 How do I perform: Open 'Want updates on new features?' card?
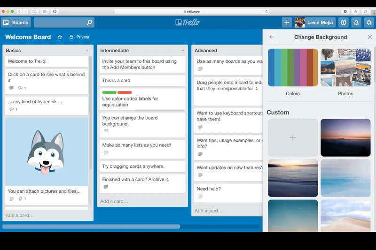(x=228, y=172)
